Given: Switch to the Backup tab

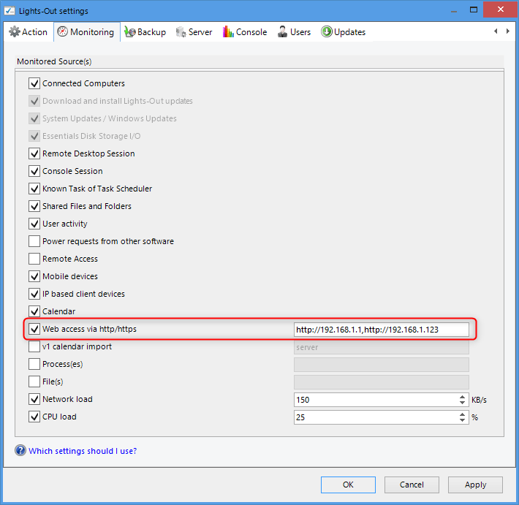Looking at the screenshot, I should (145, 32).
